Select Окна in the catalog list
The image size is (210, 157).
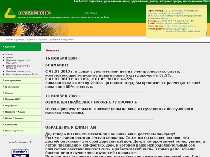coord(9,54)
